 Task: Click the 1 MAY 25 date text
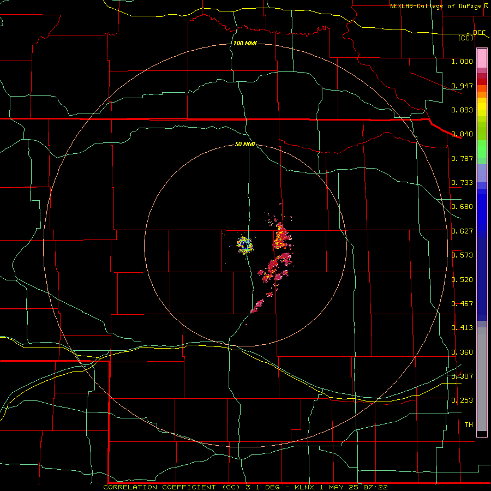(338, 487)
